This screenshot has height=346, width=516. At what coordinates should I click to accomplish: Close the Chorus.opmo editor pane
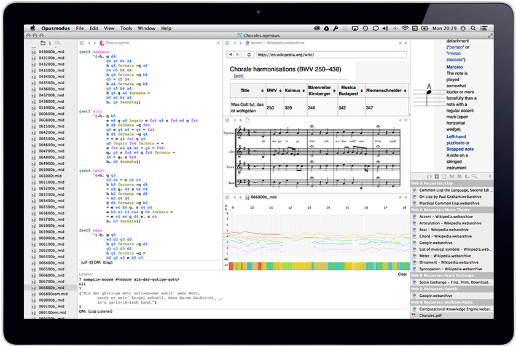(219, 43)
